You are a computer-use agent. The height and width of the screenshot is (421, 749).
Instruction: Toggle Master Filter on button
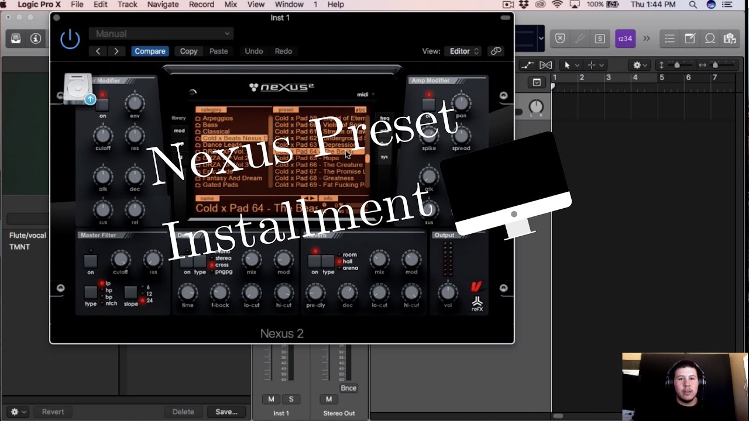pos(91,261)
